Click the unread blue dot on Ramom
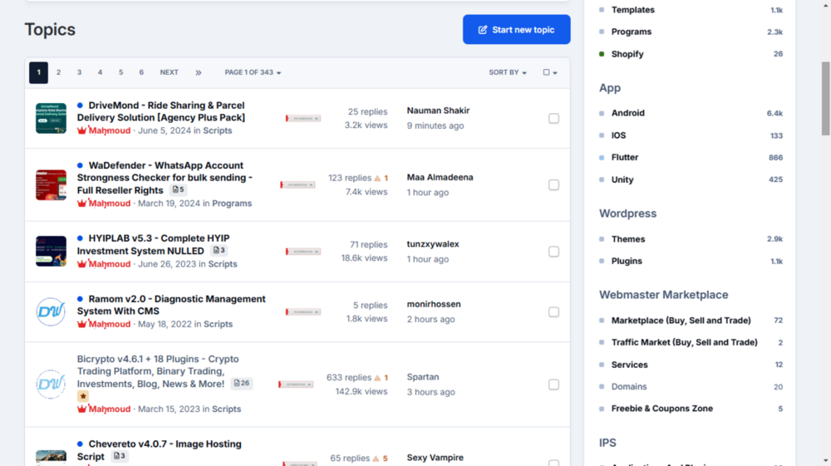Image resolution: width=831 pixels, height=466 pixels. pyautogui.click(x=80, y=299)
